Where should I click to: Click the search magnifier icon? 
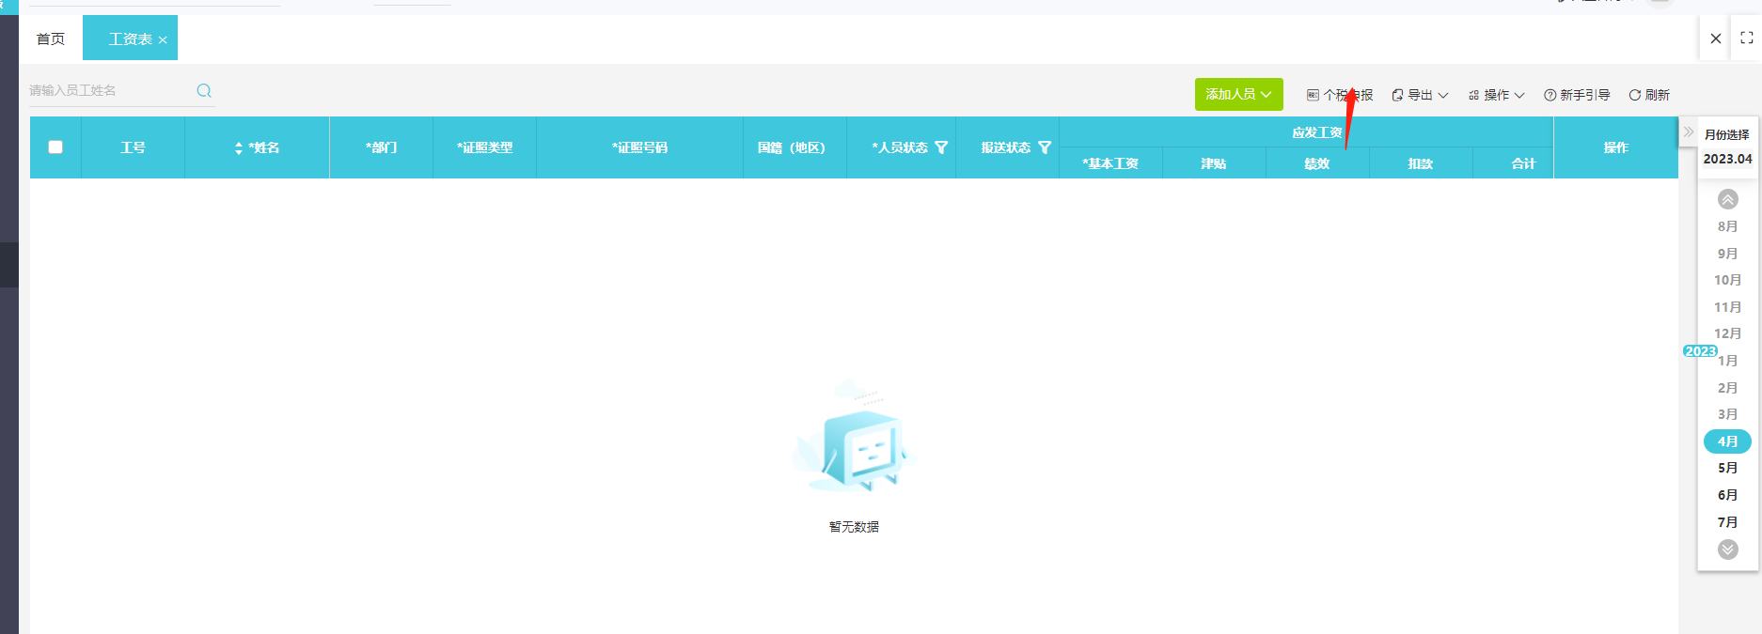click(x=204, y=91)
